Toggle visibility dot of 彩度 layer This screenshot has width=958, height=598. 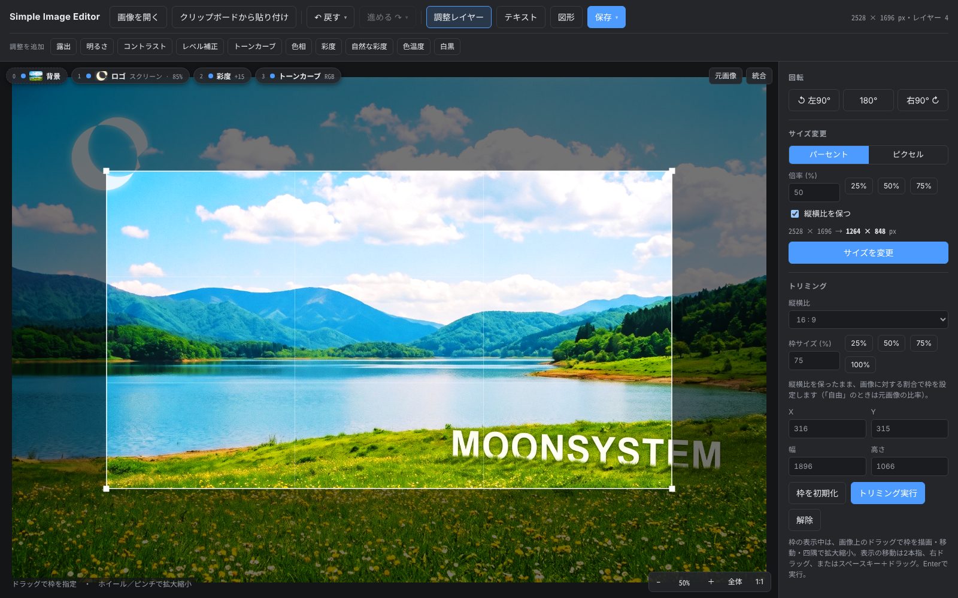point(211,76)
